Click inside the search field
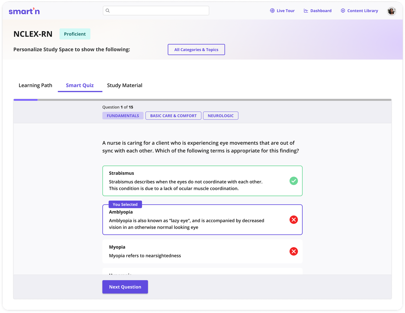Image resolution: width=405 pixels, height=313 pixels. click(x=156, y=10)
